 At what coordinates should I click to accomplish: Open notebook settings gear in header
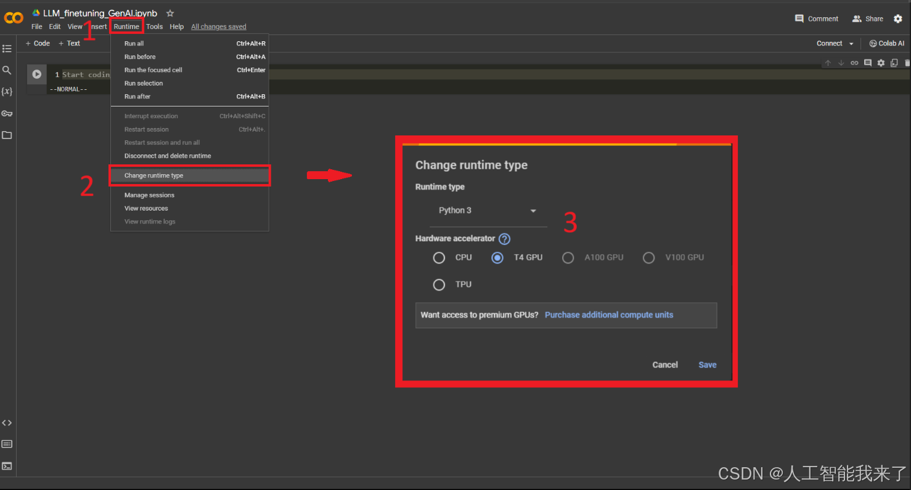[898, 18]
